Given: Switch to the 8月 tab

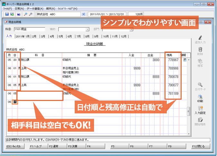Looking at the screenshot, I should pyautogui.click(x=87, y=37).
